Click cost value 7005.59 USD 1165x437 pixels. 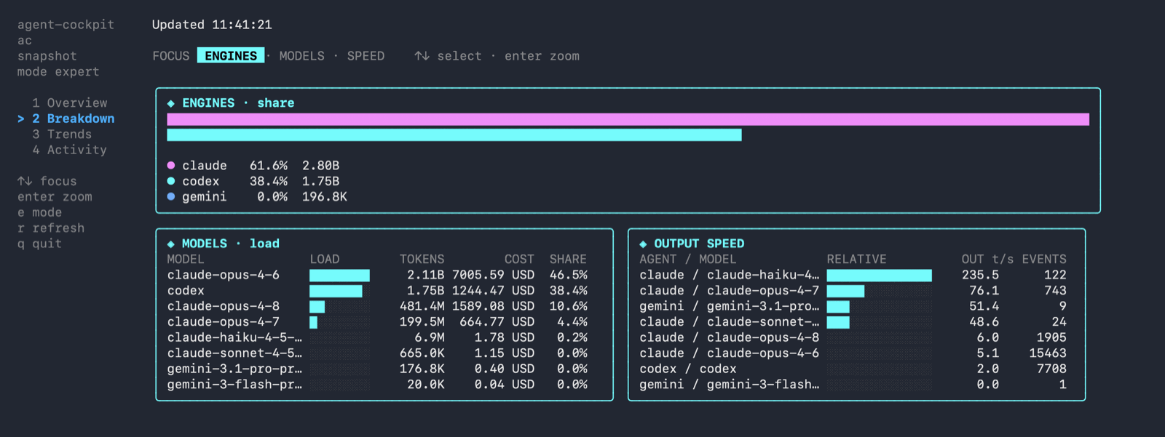coord(494,275)
